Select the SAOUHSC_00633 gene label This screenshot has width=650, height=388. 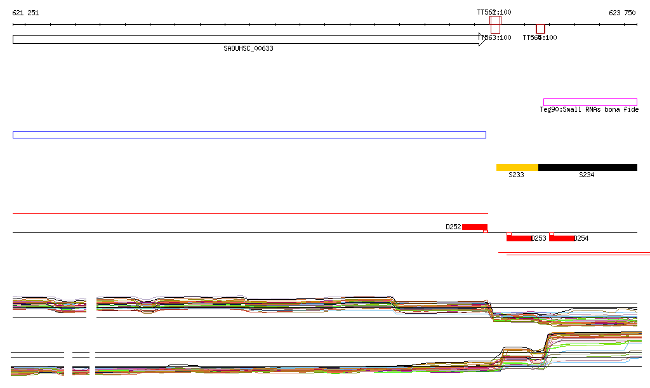click(x=248, y=48)
